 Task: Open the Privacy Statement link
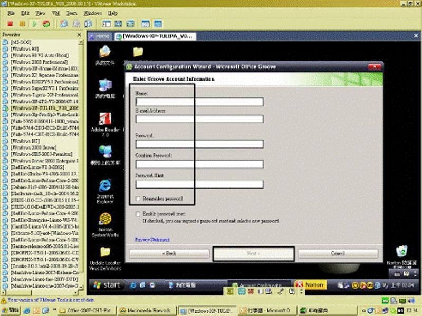(152, 240)
